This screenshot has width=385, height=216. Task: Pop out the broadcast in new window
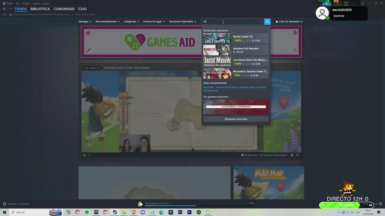(x=297, y=155)
